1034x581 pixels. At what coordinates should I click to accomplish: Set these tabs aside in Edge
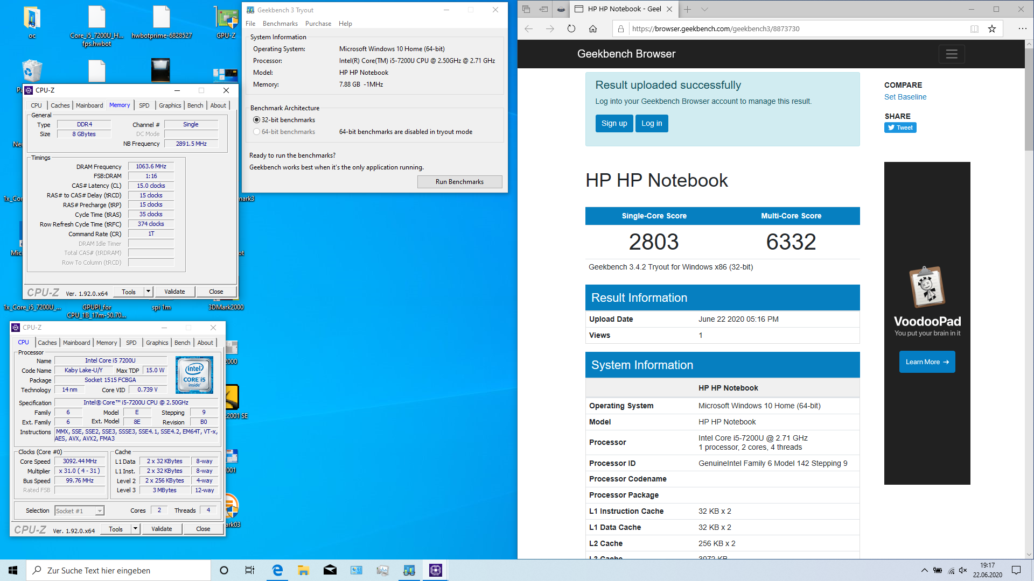pos(544,9)
